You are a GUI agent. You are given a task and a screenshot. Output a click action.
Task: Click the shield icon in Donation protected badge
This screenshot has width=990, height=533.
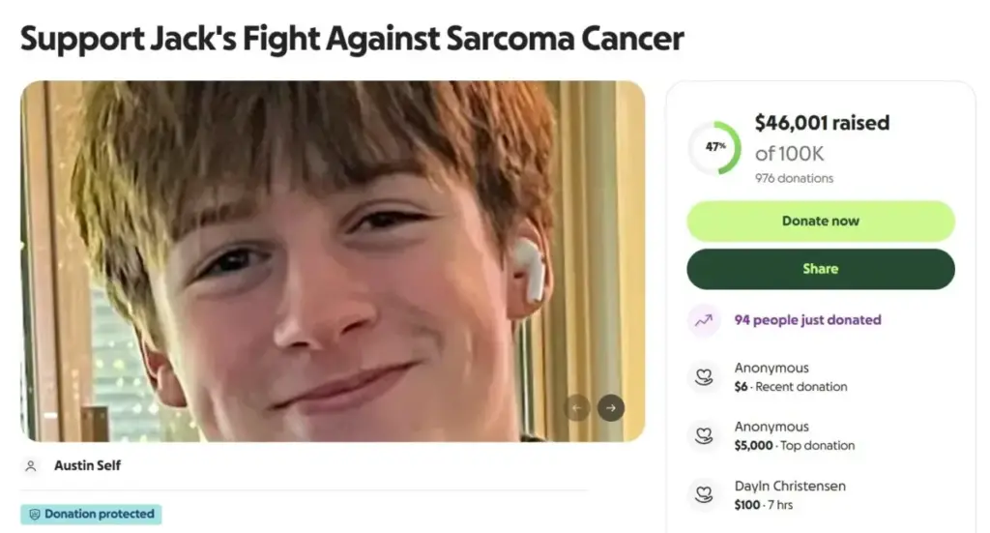[x=35, y=515]
